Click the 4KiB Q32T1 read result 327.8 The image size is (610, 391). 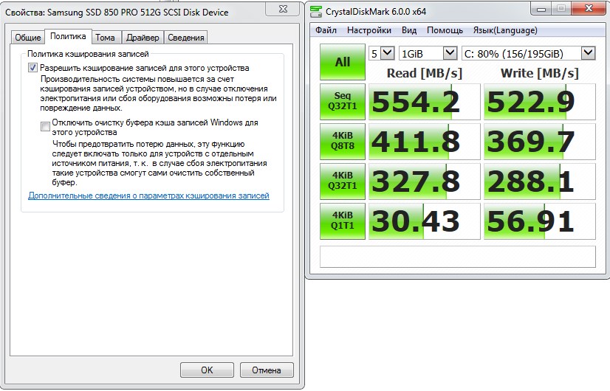coord(425,181)
